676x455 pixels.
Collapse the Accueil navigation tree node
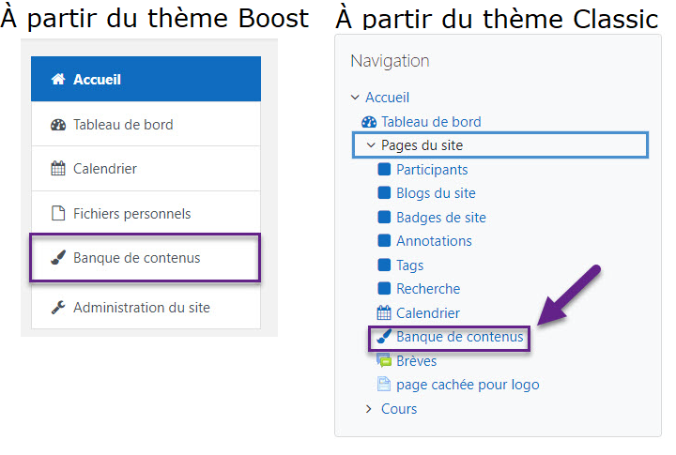pyautogui.click(x=355, y=98)
